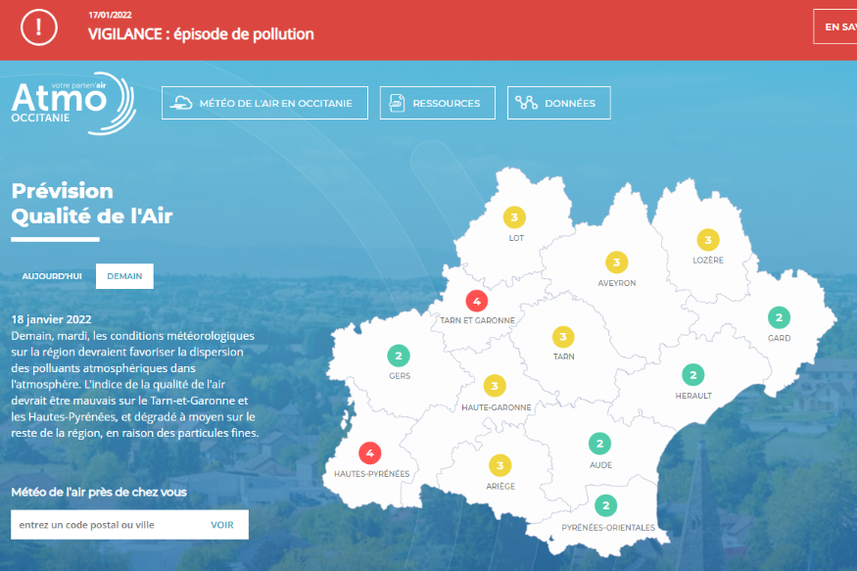Select the Aveyron index marker on map
The image size is (857, 571).
click(x=616, y=262)
